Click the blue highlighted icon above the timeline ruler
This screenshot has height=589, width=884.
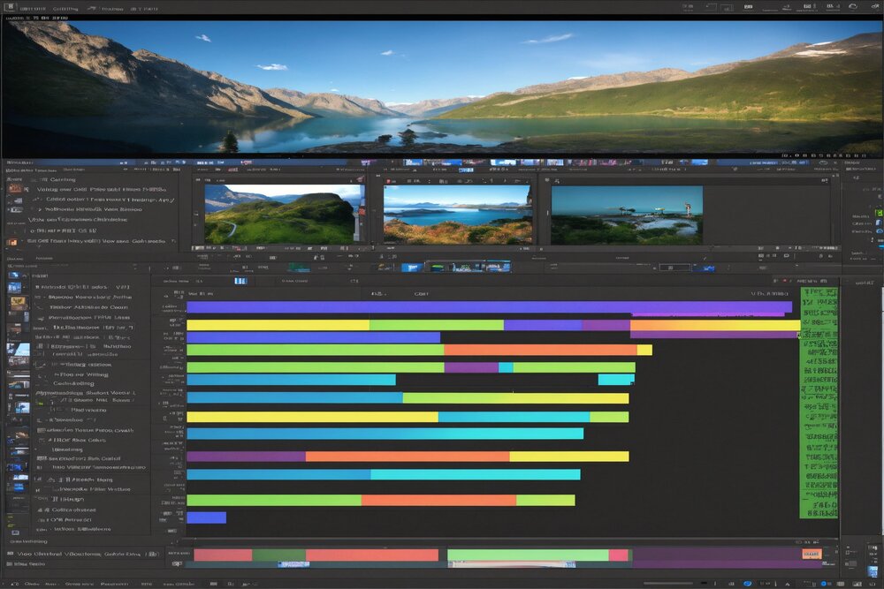240,281
